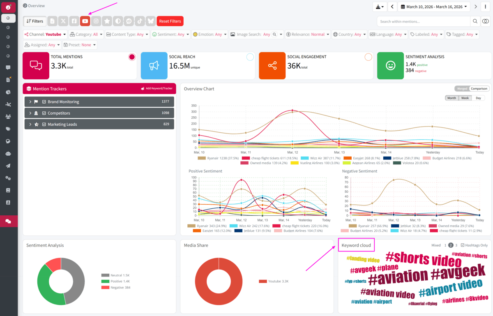Click the Reset Filters button
493x316 pixels.
(x=170, y=21)
